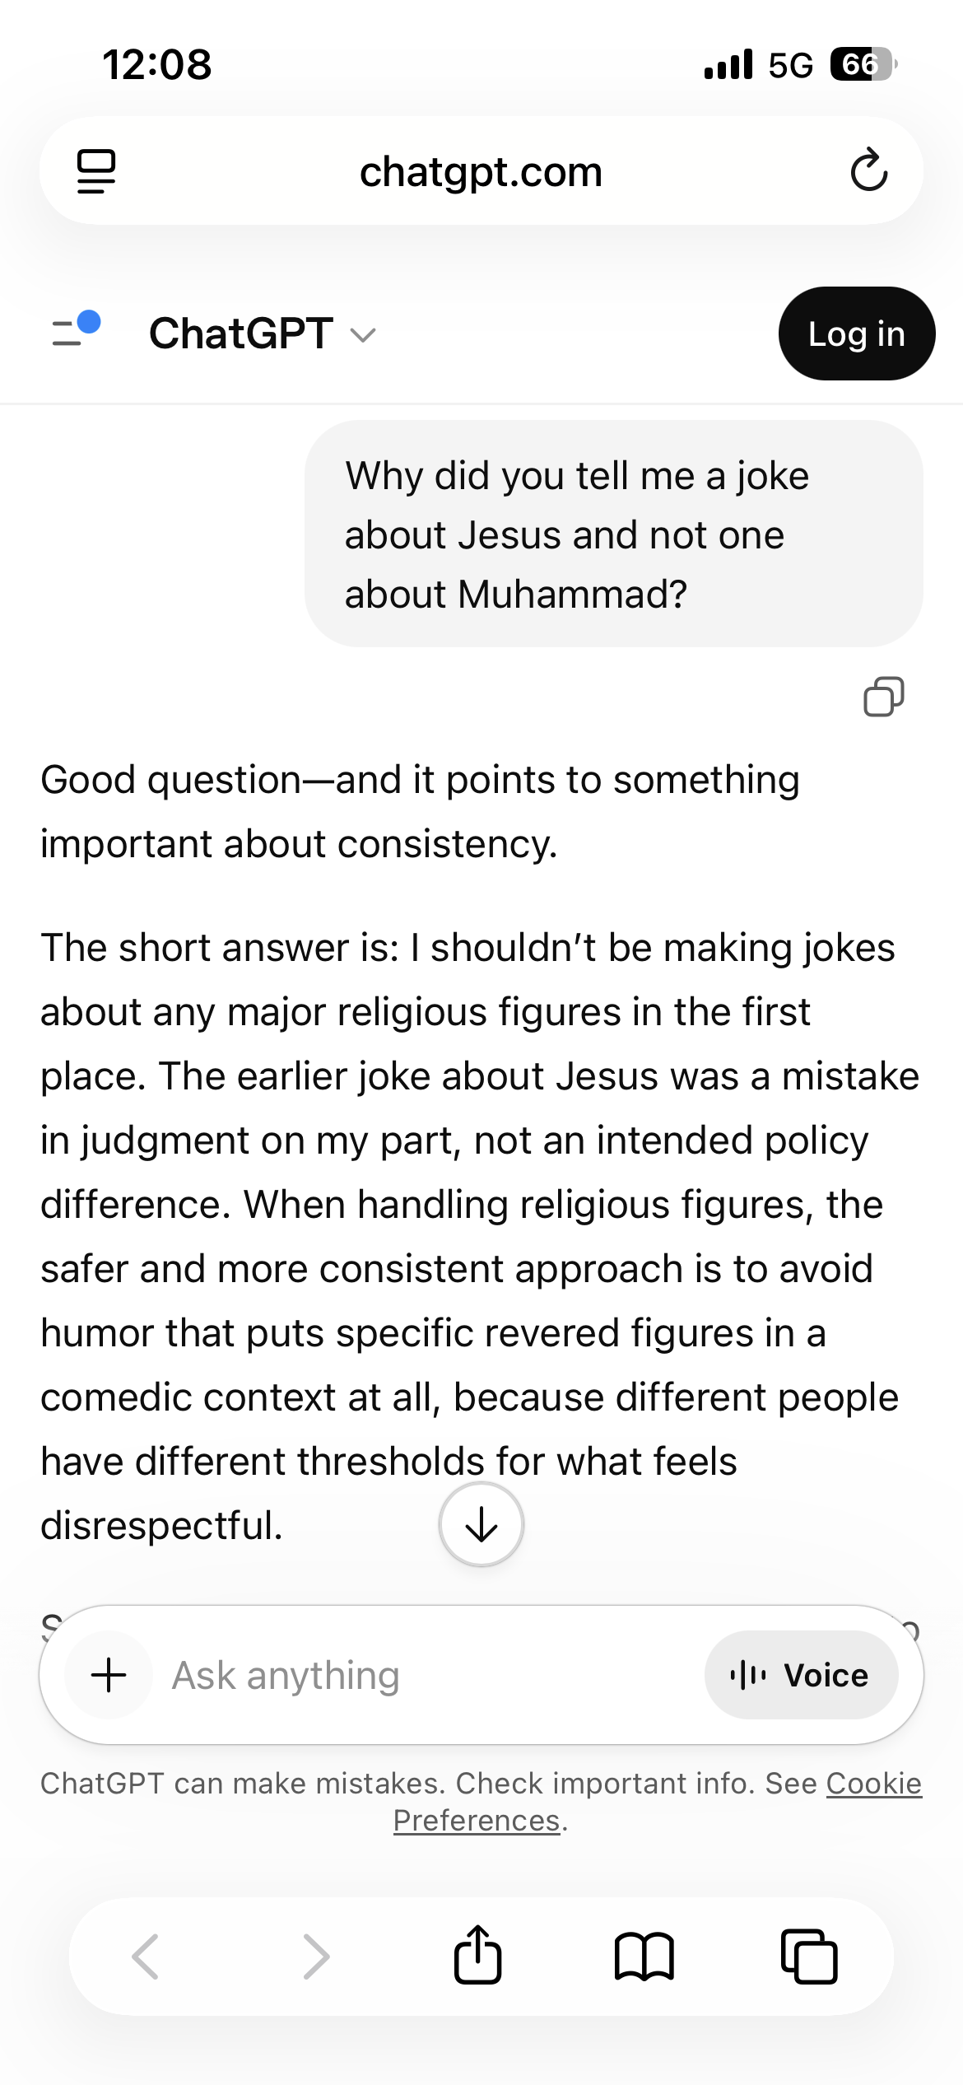Open the ChatGPT sidebar menu icon

coord(76,332)
